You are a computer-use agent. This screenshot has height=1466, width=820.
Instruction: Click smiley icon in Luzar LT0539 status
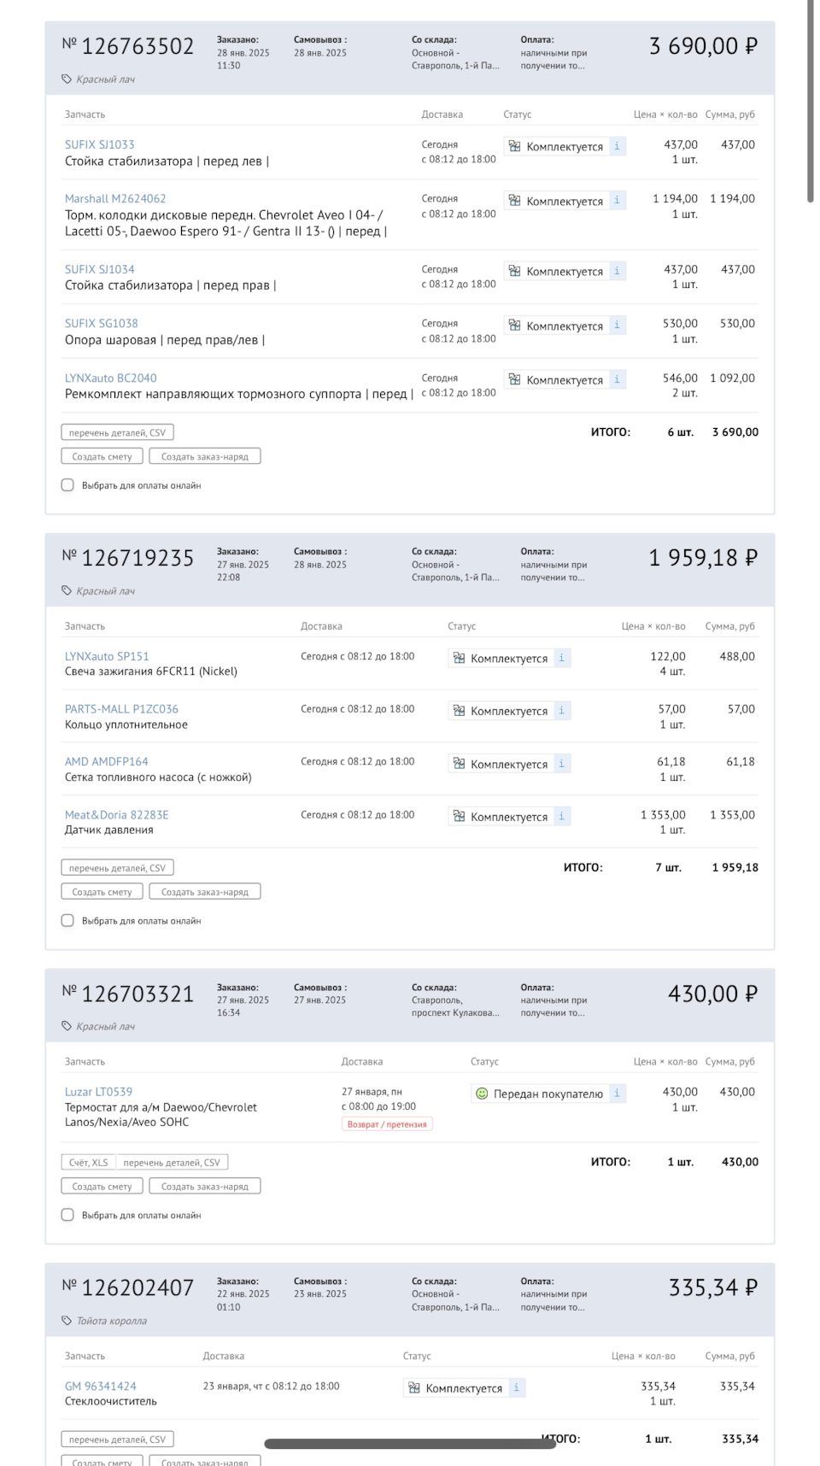pos(482,1094)
